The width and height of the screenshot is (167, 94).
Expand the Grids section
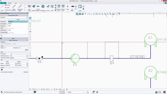[27, 38]
